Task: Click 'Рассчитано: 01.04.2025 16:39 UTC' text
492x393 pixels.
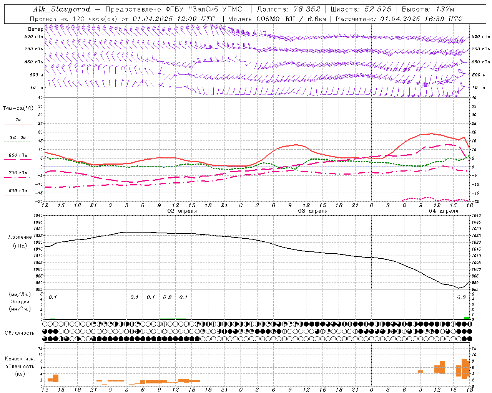Action: tap(399, 19)
